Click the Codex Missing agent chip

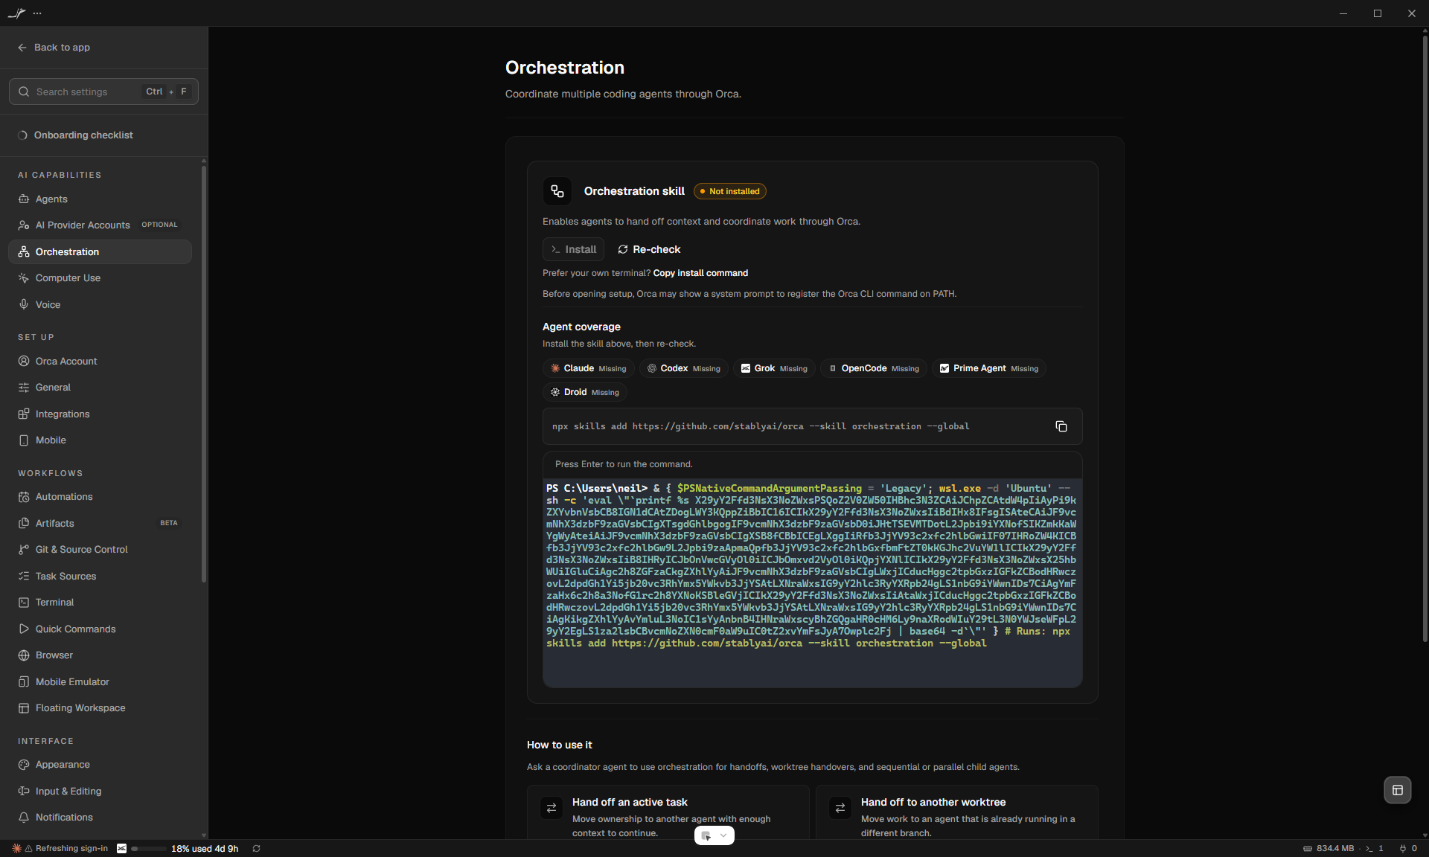tap(683, 369)
